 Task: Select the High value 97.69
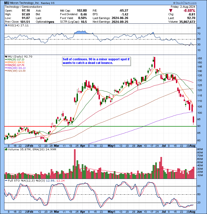pos(26,14)
